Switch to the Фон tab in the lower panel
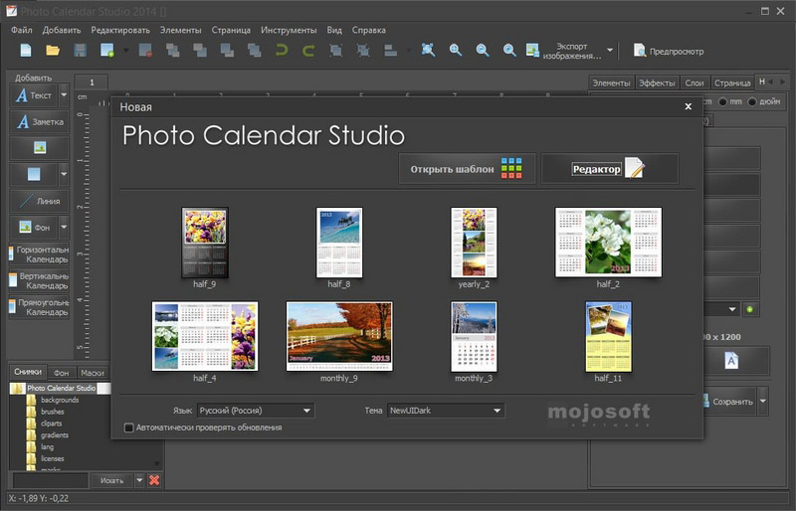 click(62, 373)
